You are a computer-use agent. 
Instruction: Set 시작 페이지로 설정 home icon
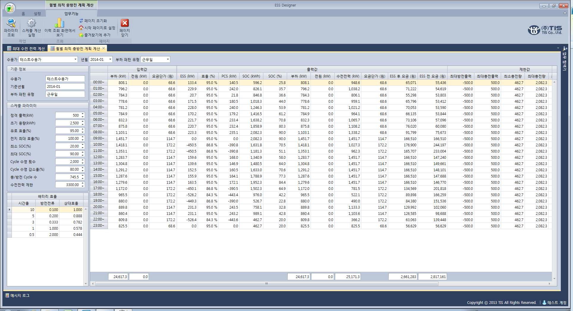point(81,28)
